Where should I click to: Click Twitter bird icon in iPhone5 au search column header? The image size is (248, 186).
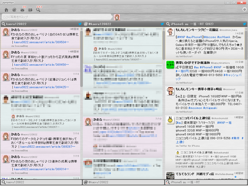click(245, 24)
